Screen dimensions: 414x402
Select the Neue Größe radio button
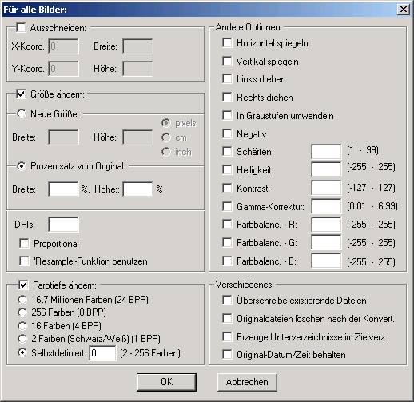22,113
